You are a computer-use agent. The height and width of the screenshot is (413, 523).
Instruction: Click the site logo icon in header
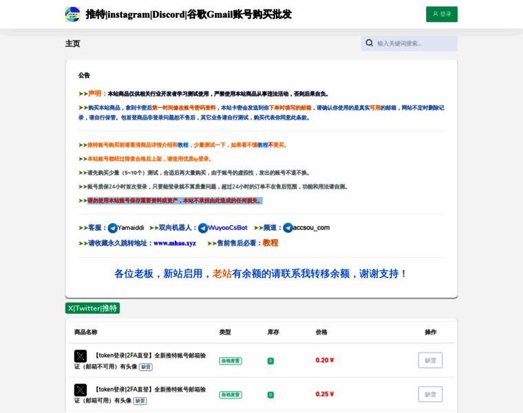(73, 14)
